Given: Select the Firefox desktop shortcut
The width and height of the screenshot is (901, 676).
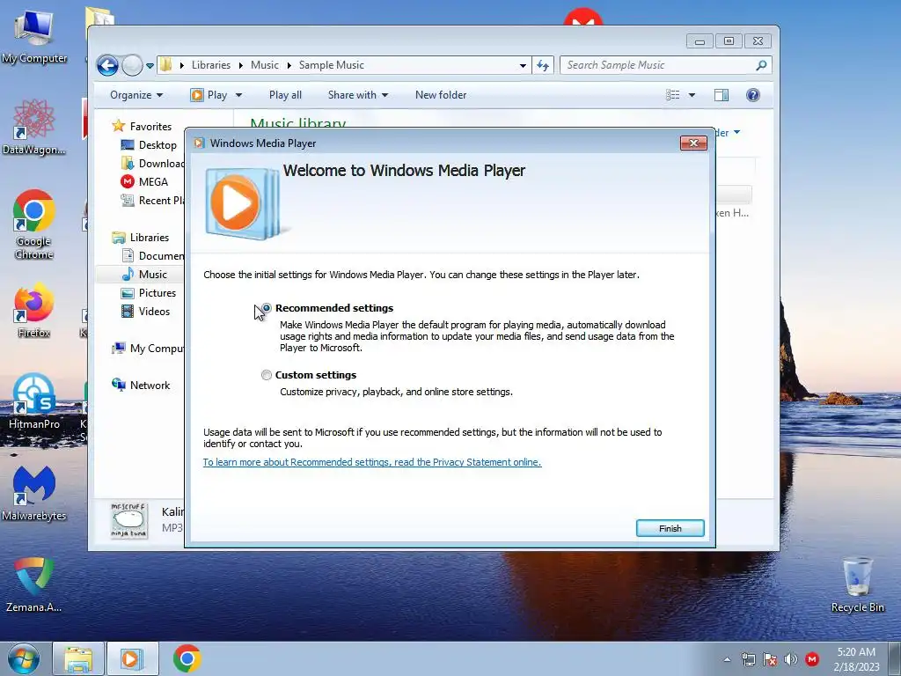Looking at the screenshot, I should pos(34,311).
